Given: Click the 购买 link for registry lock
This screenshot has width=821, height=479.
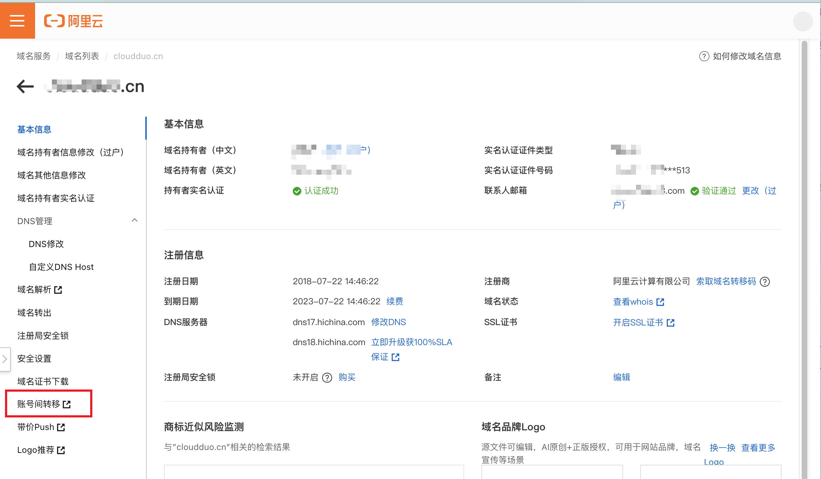Looking at the screenshot, I should pyautogui.click(x=347, y=377).
